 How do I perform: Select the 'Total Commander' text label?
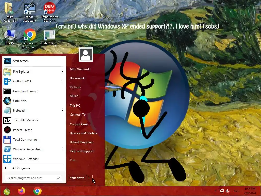pos(25,140)
